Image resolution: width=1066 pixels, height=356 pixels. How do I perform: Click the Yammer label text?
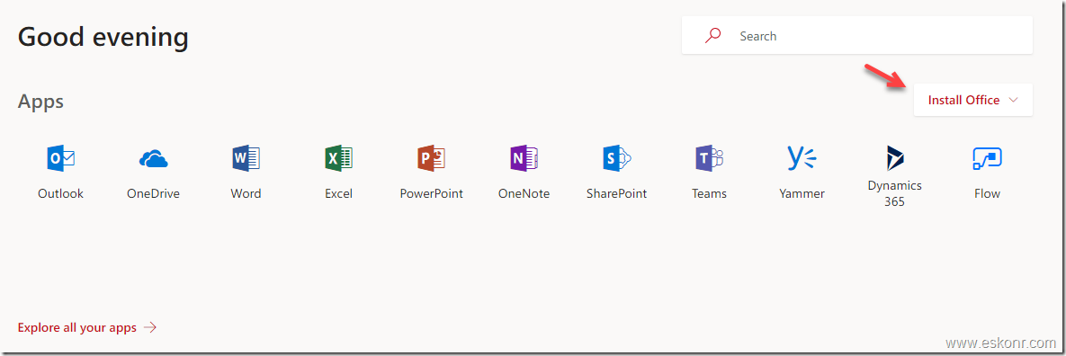(802, 193)
